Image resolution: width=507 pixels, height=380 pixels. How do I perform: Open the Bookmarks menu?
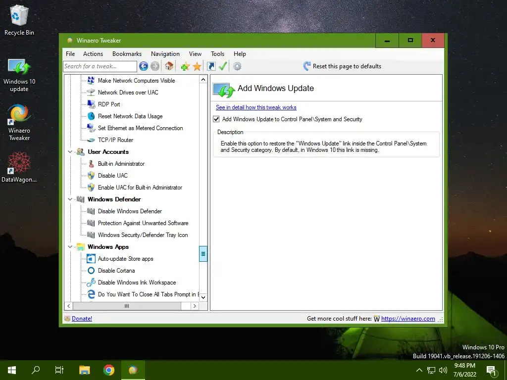[127, 54]
